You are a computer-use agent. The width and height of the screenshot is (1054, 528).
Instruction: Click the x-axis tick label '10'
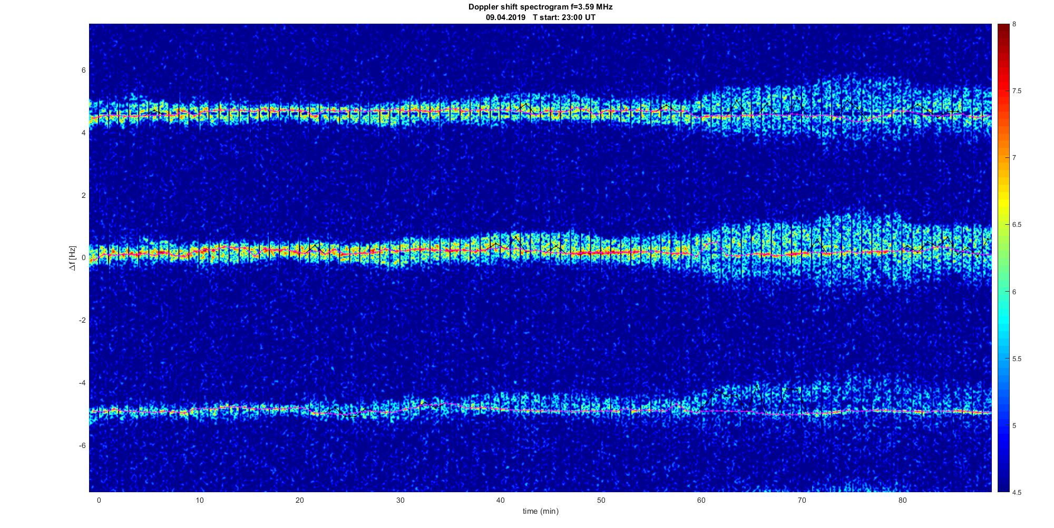click(199, 500)
